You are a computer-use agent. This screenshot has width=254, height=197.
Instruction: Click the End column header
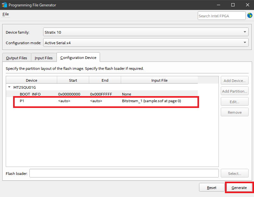pos(105,80)
